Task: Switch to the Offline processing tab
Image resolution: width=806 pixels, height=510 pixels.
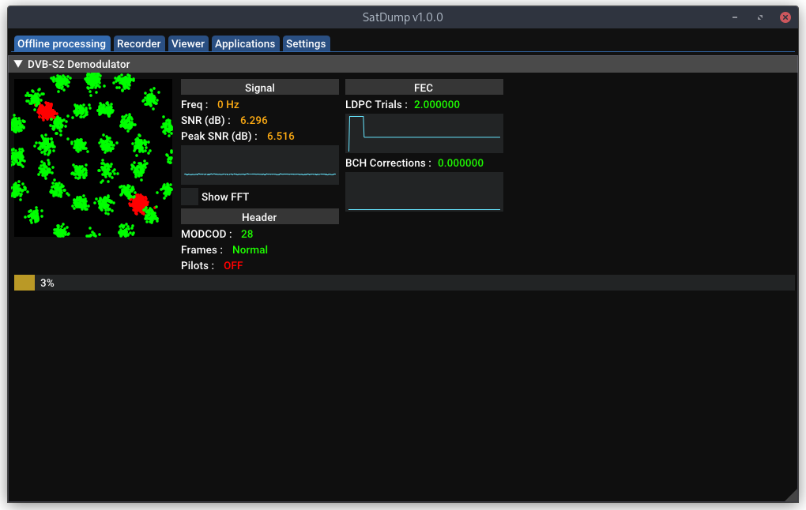Action: click(x=62, y=43)
